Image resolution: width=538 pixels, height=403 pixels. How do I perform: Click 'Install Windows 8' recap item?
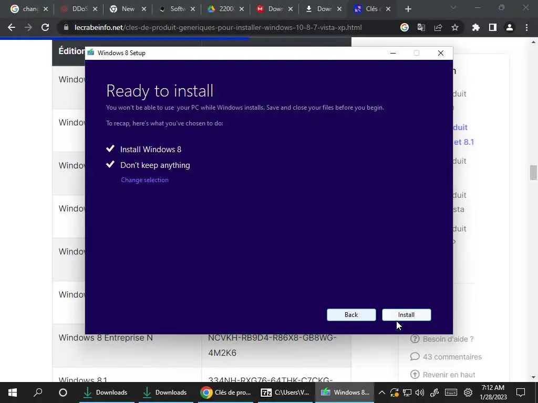click(x=151, y=150)
